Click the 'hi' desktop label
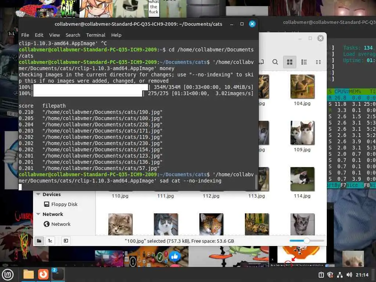Screen dimensions: 376x282 click(11, 33)
